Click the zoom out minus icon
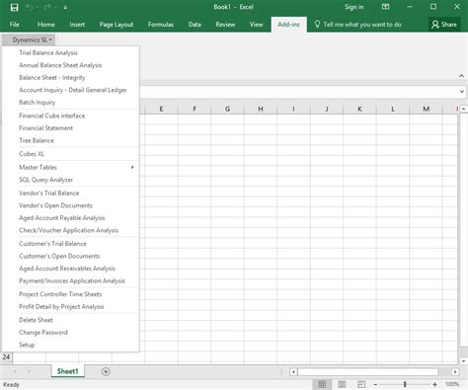 (375, 384)
